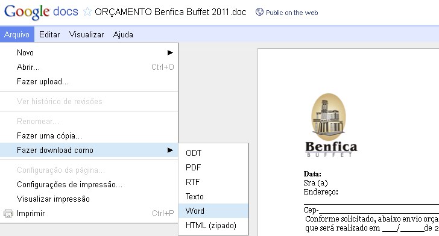Open the Editar menu
The width and height of the screenshot is (439, 236).
coord(49,34)
